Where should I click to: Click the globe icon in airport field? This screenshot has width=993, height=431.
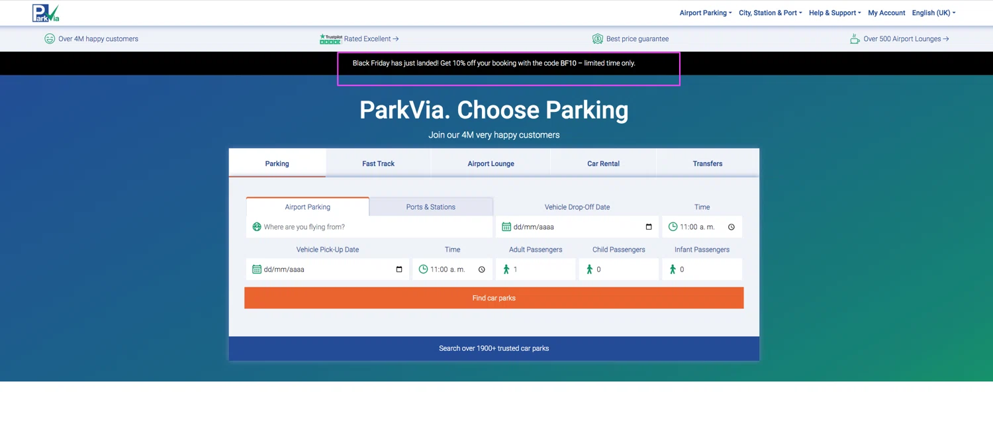[x=257, y=227]
